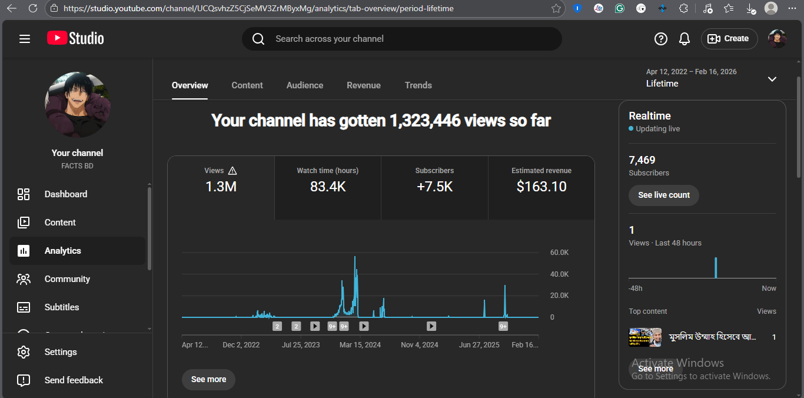This screenshot has width=804, height=398.
Task: Select the Watch time (hours) metric card
Action: 327,187
